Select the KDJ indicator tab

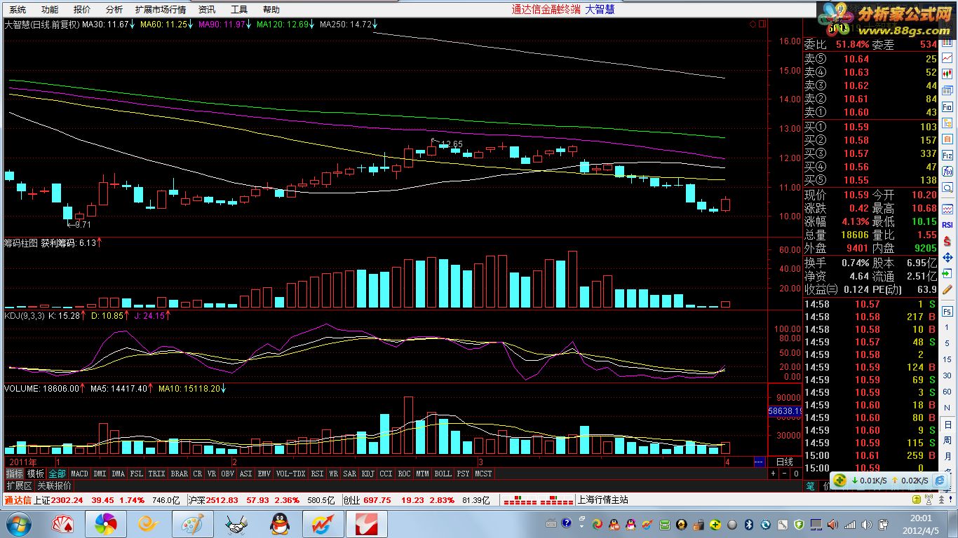[368, 474]
